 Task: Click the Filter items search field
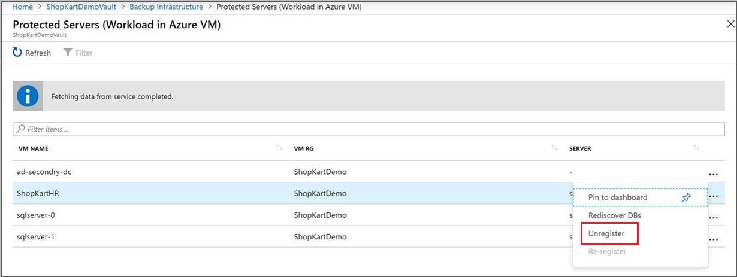pyautogui.click(x=369, y=129)
